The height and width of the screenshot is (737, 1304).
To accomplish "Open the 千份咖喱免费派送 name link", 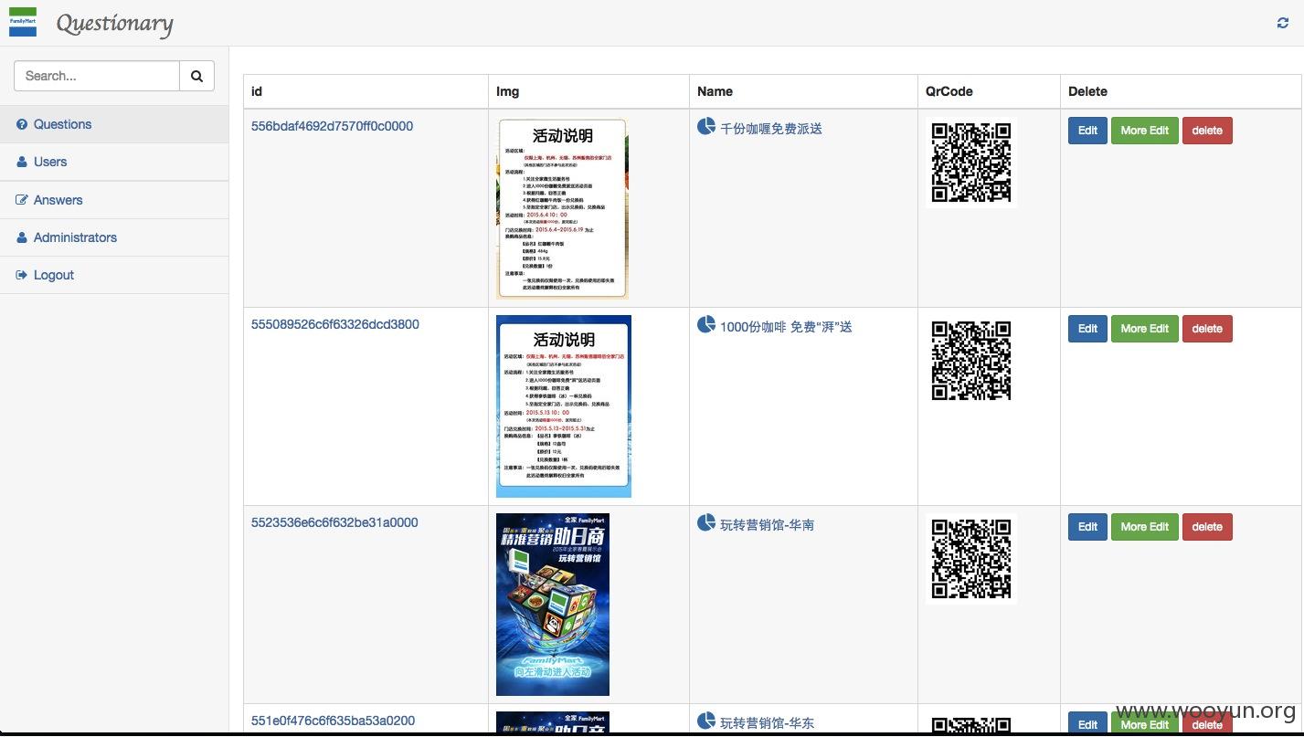I will coord(771,129).
